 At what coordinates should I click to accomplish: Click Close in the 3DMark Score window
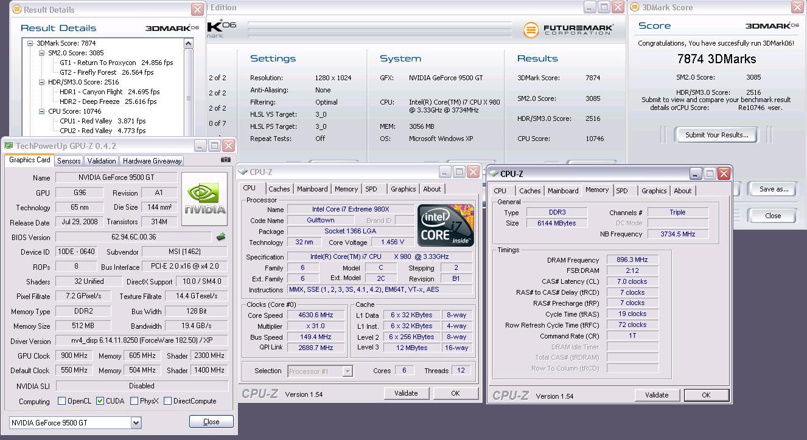tap(773, 216)
